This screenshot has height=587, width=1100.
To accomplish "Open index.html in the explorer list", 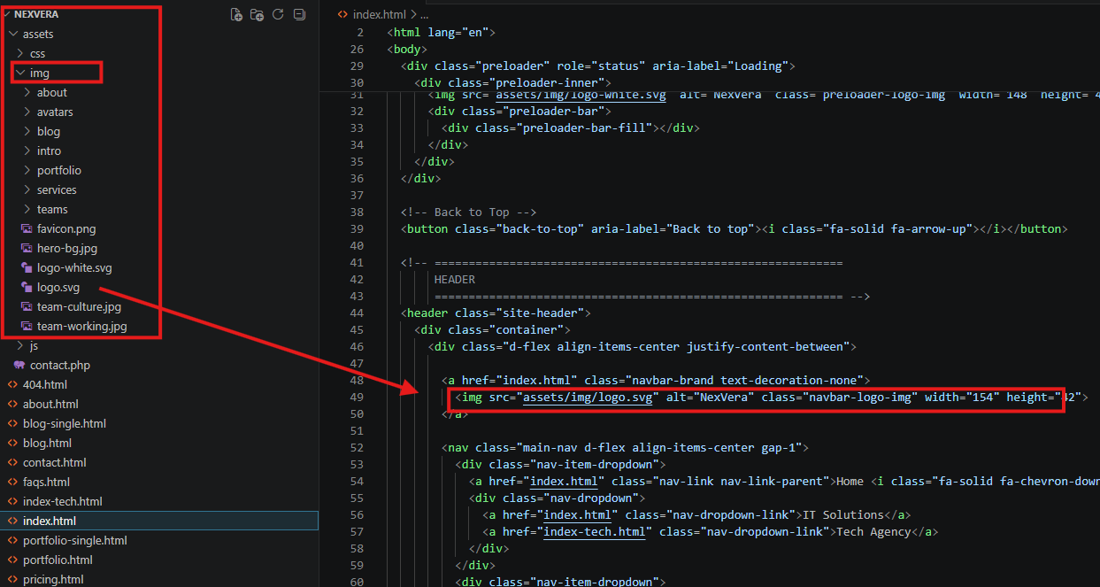I will tap(159, 521).
